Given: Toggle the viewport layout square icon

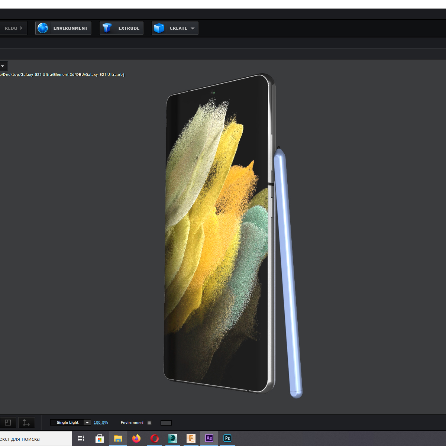Looking at the screenshot, I should [x=8, y=423].
